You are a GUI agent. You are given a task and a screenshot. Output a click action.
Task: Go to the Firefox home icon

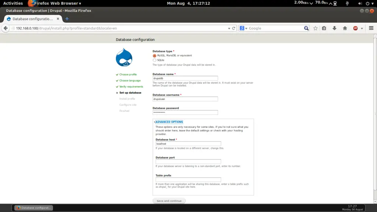pyautogui.click(x=345, y=28)
